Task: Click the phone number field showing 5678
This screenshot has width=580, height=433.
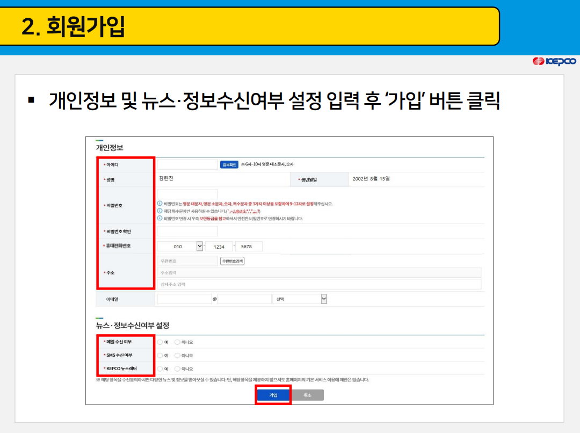Action: pyautogui.click(x=249, y=247)
